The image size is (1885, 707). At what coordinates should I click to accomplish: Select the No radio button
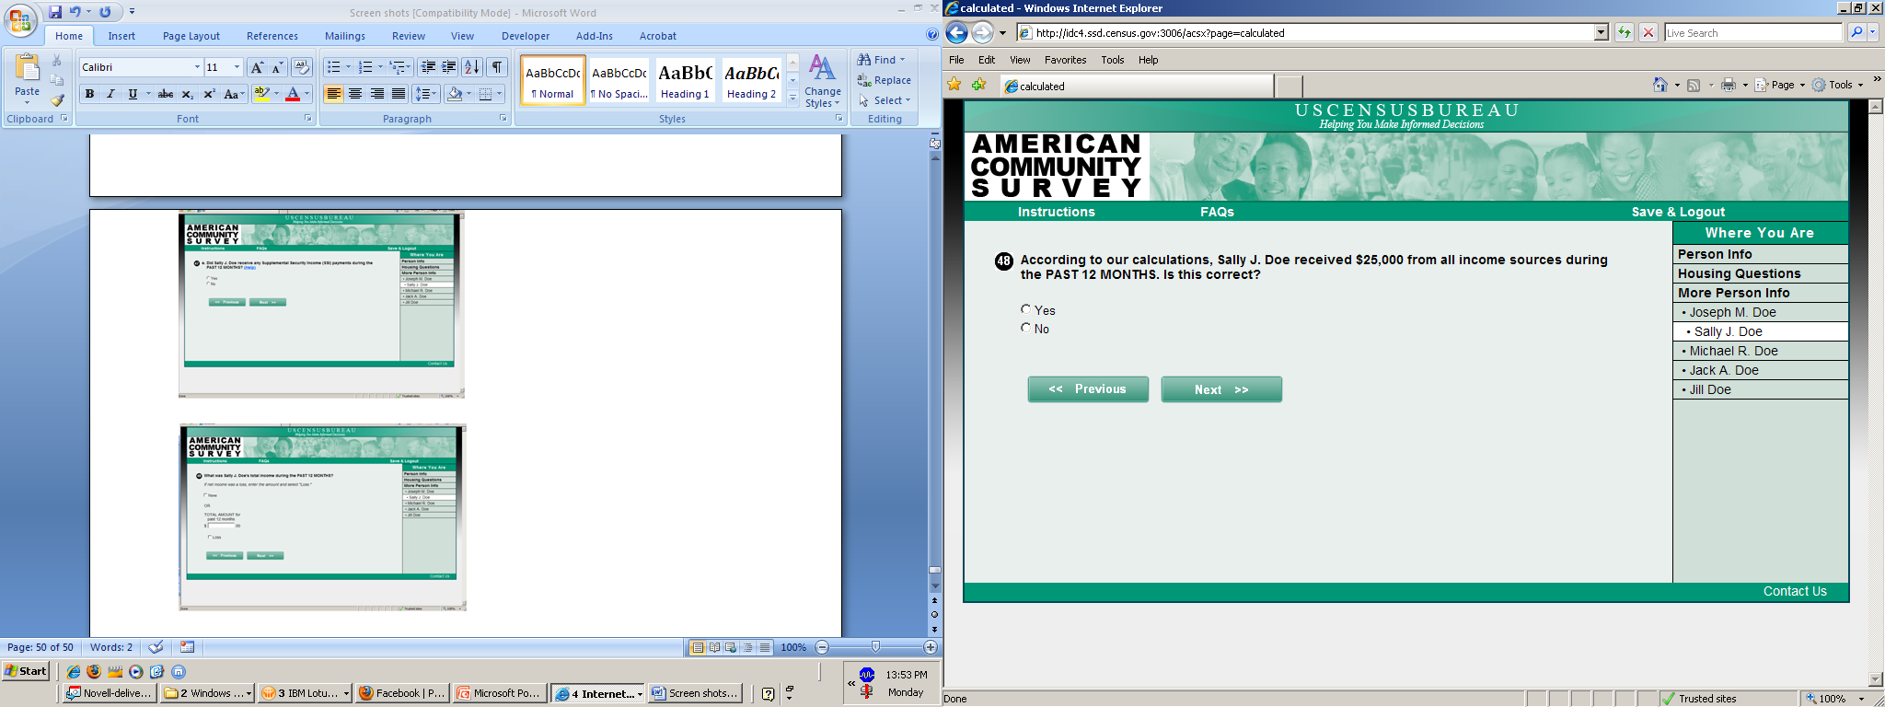1026,328
